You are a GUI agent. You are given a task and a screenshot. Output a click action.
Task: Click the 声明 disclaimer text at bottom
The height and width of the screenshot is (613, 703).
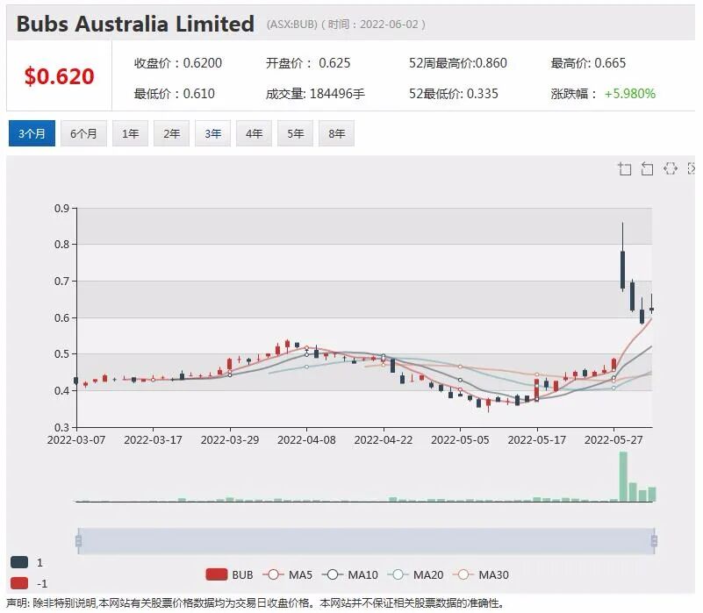(x=255, y=603)
